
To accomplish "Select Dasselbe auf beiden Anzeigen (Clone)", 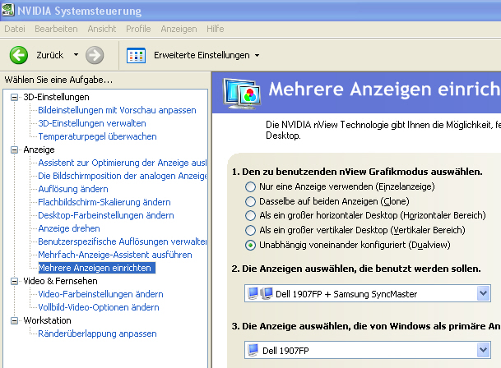I will click(x=250, y=201).
